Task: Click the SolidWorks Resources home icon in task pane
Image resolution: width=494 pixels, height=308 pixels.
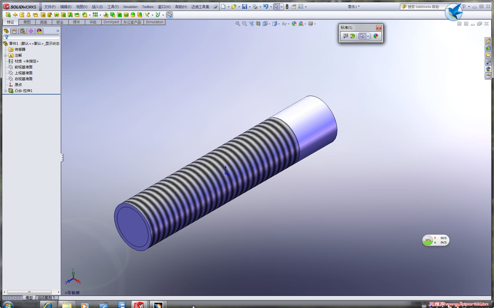Action: click(488, 41)
